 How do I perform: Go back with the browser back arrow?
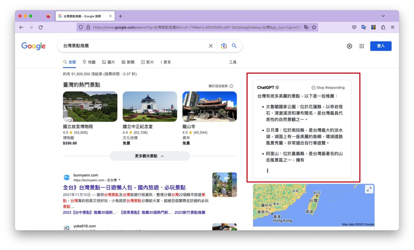pos(21,27)
